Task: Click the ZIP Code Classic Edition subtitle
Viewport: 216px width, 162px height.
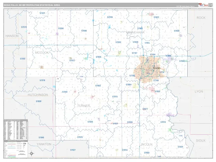Action: coord(185,6)
